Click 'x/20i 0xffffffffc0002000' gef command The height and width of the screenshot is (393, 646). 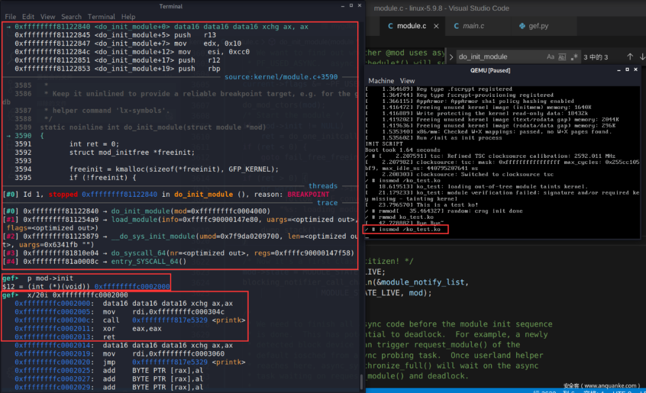click(x=77, y=295)
